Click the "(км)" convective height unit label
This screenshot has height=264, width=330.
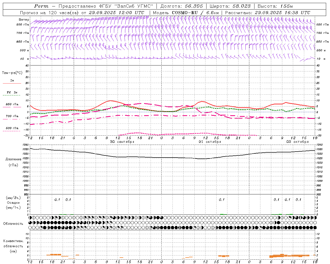pos(13,251)
